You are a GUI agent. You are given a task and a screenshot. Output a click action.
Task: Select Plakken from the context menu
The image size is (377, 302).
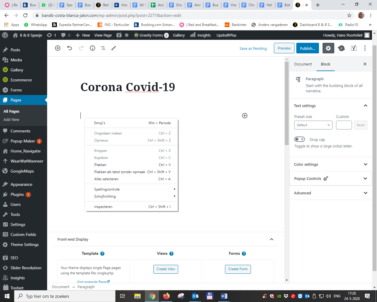pyautogui.click(x=100, y=165)
